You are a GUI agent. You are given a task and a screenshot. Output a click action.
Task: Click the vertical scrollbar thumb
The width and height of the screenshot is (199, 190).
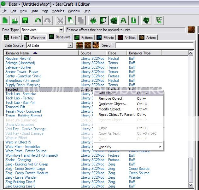point(190,170)
